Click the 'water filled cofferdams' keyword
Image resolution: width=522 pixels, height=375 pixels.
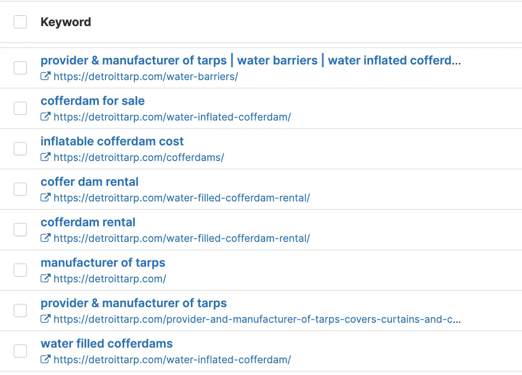click(x=106, y=344)
